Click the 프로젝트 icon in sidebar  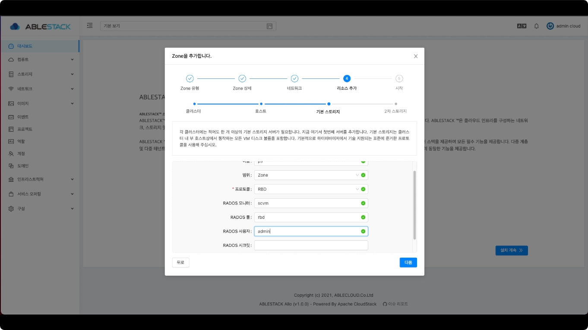coord(11,129)
